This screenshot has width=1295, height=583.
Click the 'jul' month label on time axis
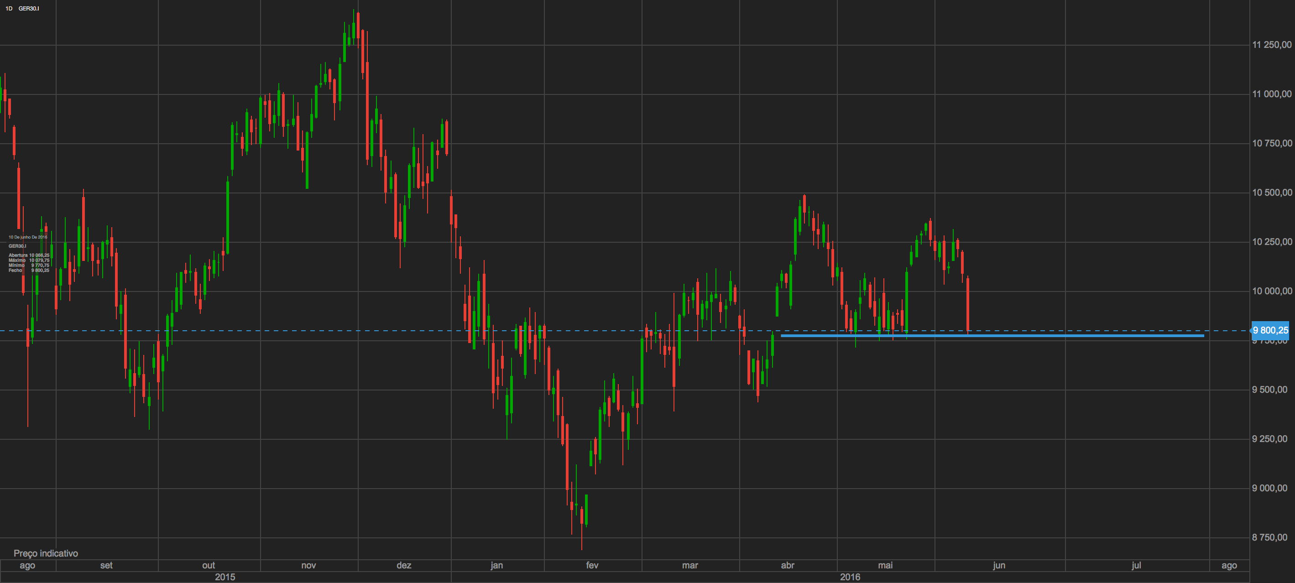(x=1136, y=565)
